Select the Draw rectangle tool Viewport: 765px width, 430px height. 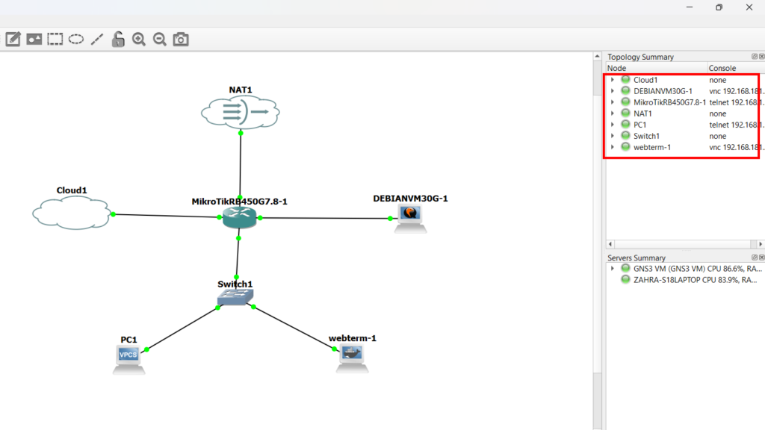(55, 40)
